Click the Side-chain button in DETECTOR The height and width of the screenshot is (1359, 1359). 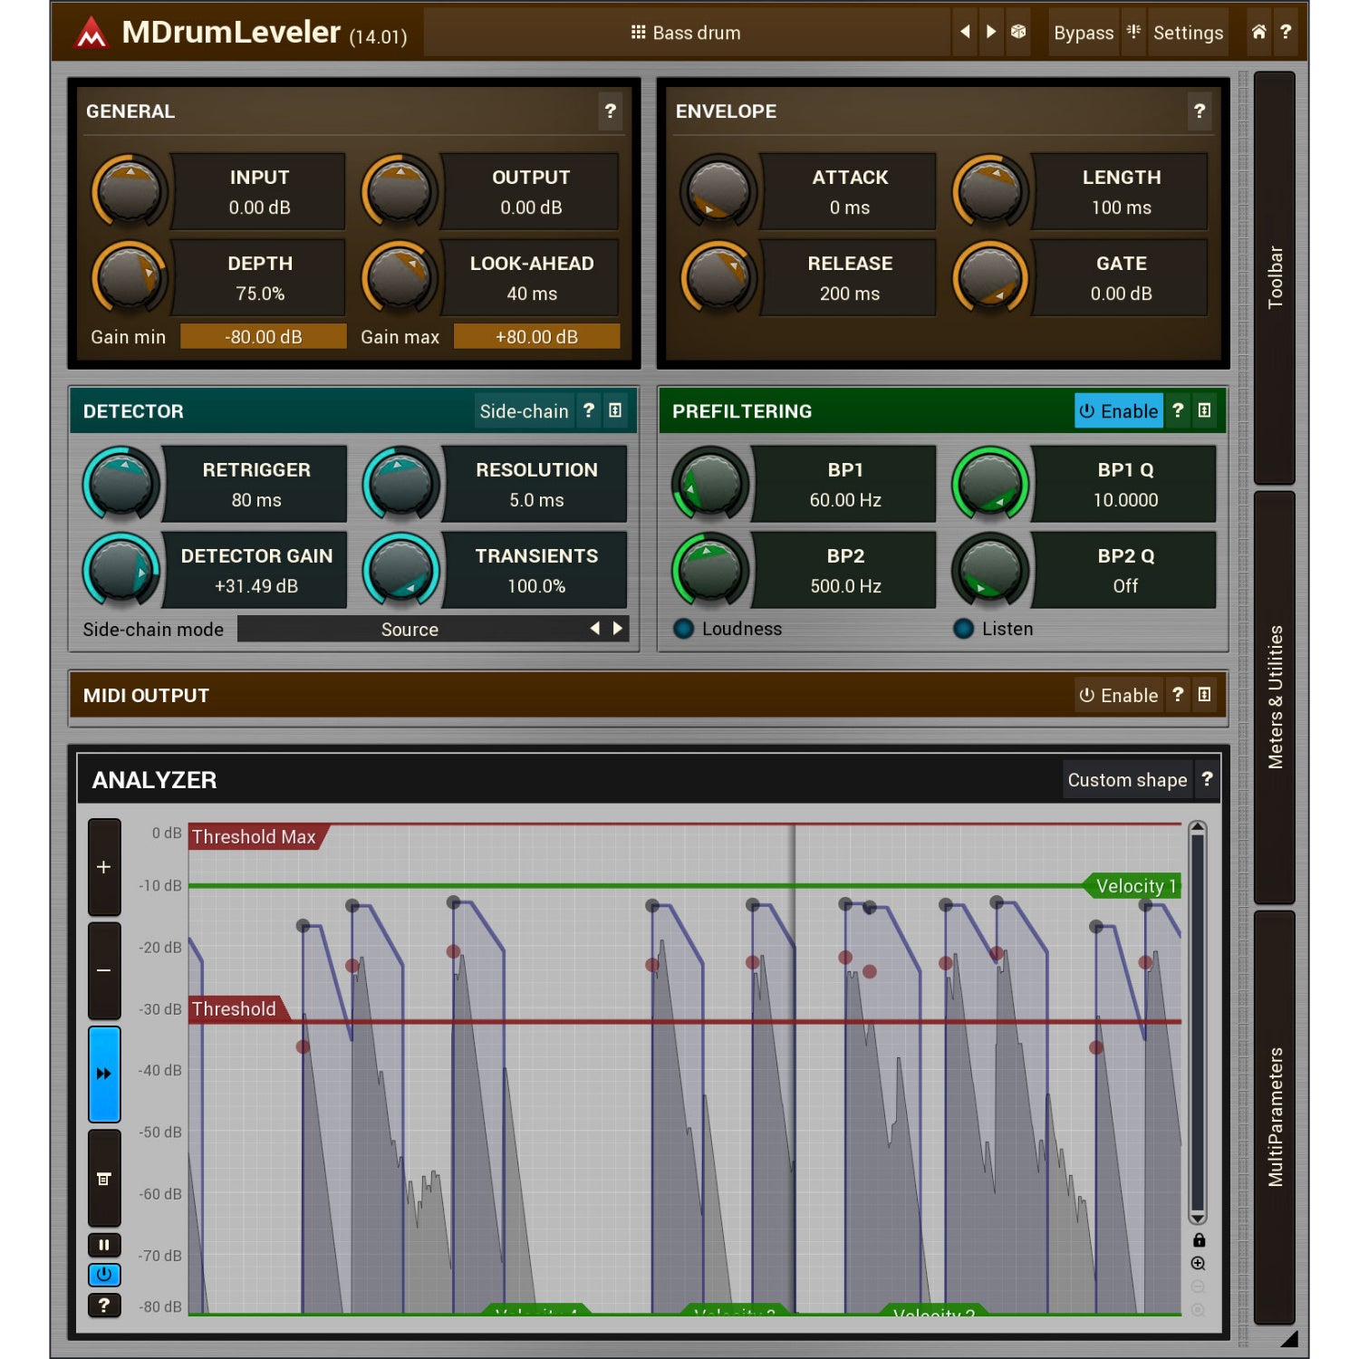(524, 410)
